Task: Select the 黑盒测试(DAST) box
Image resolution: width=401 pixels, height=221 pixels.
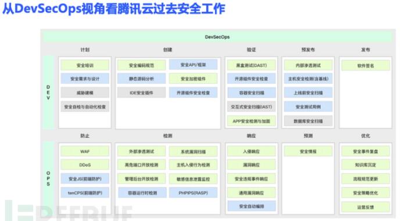Action: [x=252, y=66]
